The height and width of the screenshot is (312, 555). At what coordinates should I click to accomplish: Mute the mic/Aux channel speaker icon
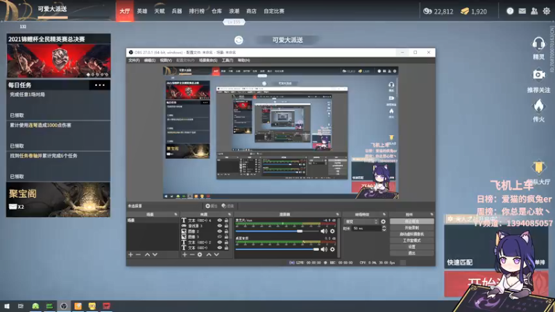[324, 231]
